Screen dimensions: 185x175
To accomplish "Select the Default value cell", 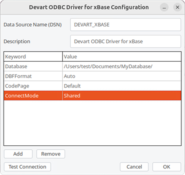I will [x=122, y=86].
